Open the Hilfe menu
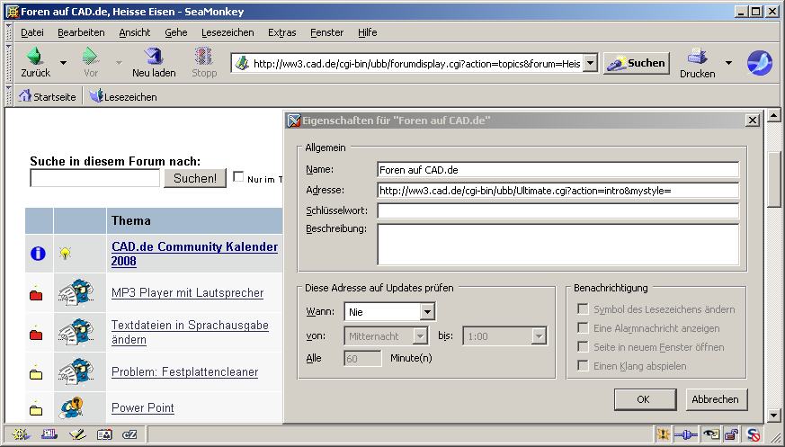The image size is (785, 447). 368,32
